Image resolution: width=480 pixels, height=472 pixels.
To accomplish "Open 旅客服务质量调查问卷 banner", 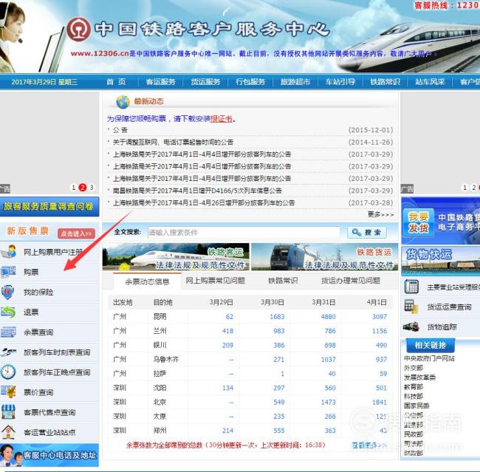I will pos(49,206).
